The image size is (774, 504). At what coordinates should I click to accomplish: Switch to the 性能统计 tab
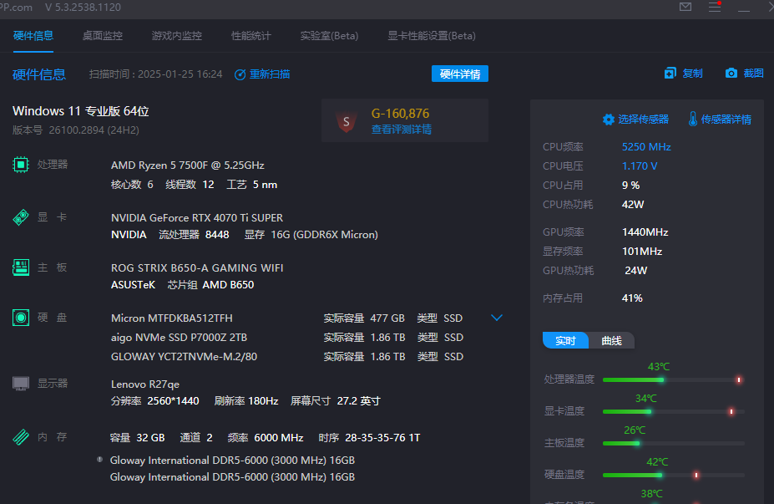250,36
